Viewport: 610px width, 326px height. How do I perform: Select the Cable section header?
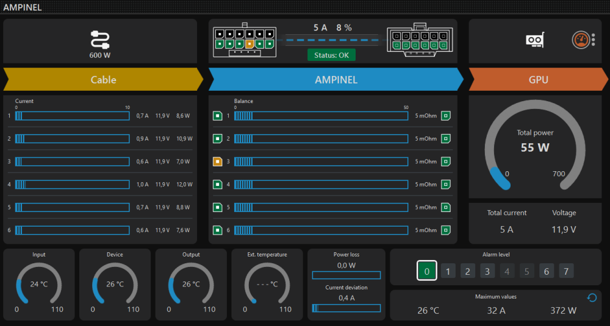click(103, 80)
